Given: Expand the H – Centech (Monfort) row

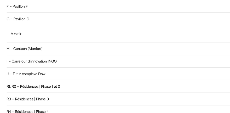Looking at the screenshot, I should (25, 49).
